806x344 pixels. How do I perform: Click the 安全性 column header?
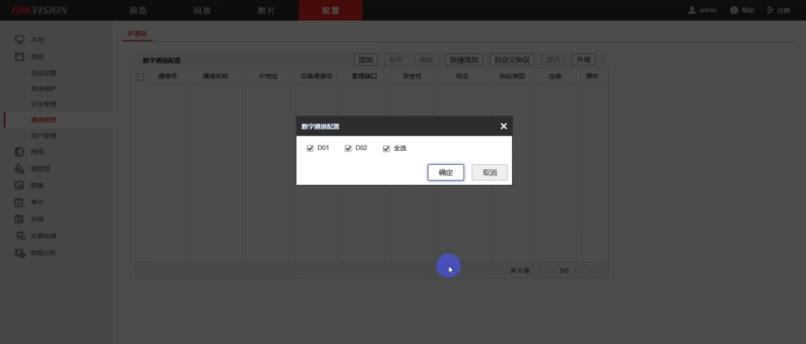pos(412,76)
